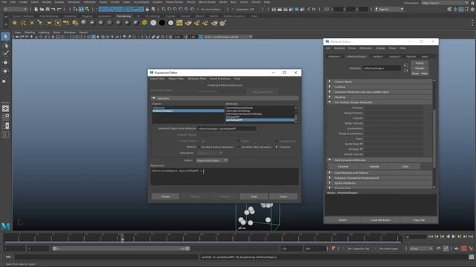
Task: Expand the Output Mesh section
Action: 329,82
